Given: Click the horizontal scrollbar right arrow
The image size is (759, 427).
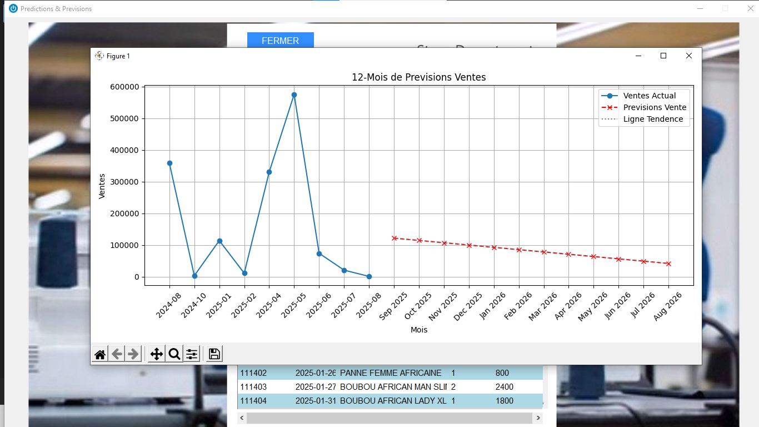Looking at the screenshot, I should (537, 418).
